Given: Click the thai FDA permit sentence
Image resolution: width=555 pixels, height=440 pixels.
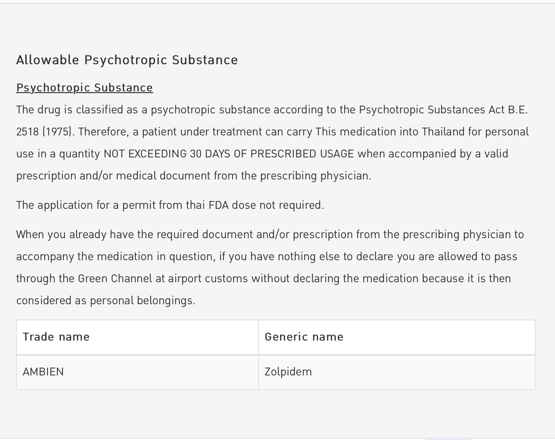Looking at the screenshot, I should (x=170, y=205).
